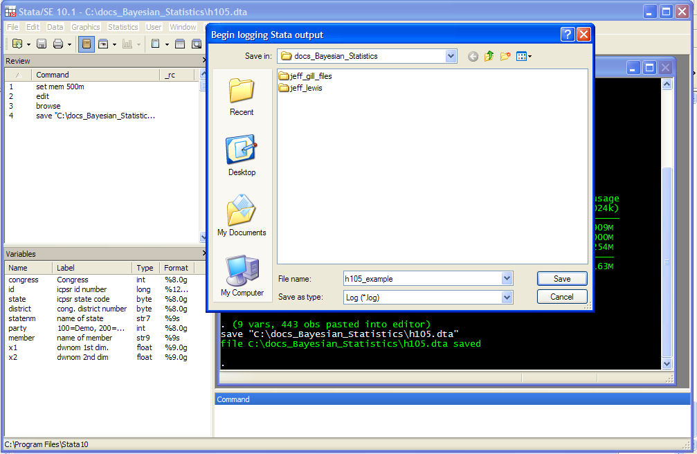
Task: Click the Save floppy disk toolbar icon
Action: [42, 44]
